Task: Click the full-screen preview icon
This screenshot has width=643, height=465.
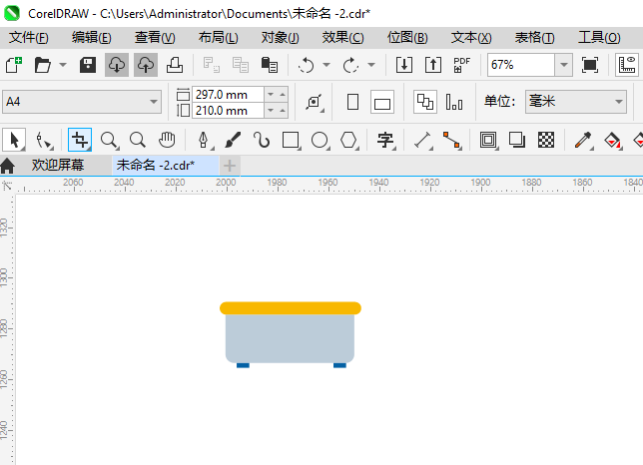Action: (590, 65)
